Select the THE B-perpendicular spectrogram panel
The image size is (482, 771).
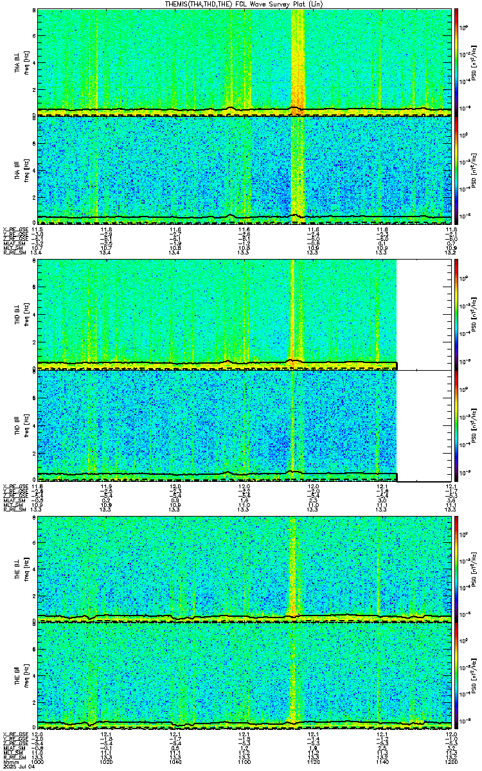[244, 569]
